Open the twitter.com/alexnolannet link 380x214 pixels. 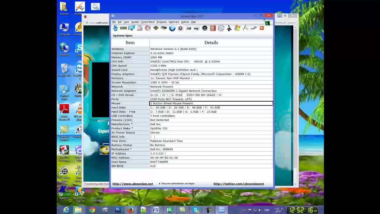click(239, 184)
